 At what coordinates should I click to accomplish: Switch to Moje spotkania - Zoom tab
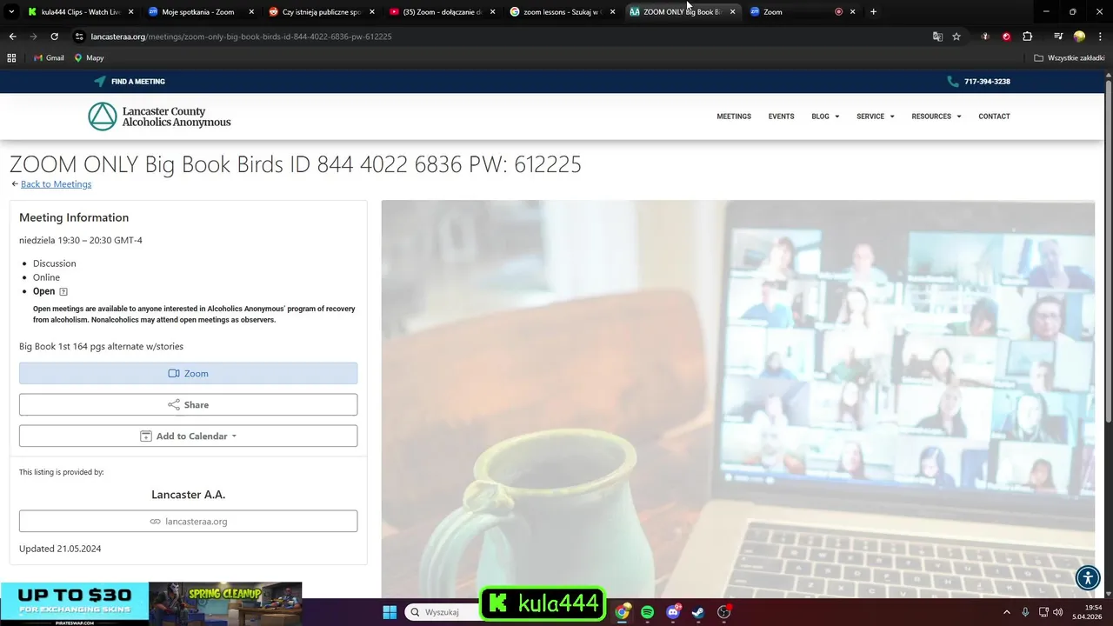coord(202,12)
